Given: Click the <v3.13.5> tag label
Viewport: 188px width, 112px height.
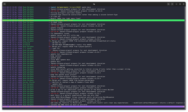Looking at the screenshot, I should click(x=55, y=73).
